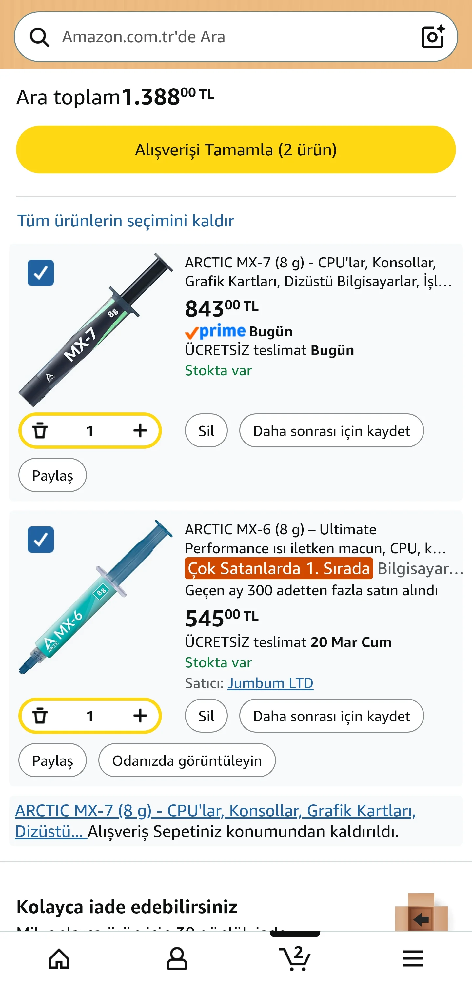Open the cart tab icon

pyautogui.click(x=295, y=959)
